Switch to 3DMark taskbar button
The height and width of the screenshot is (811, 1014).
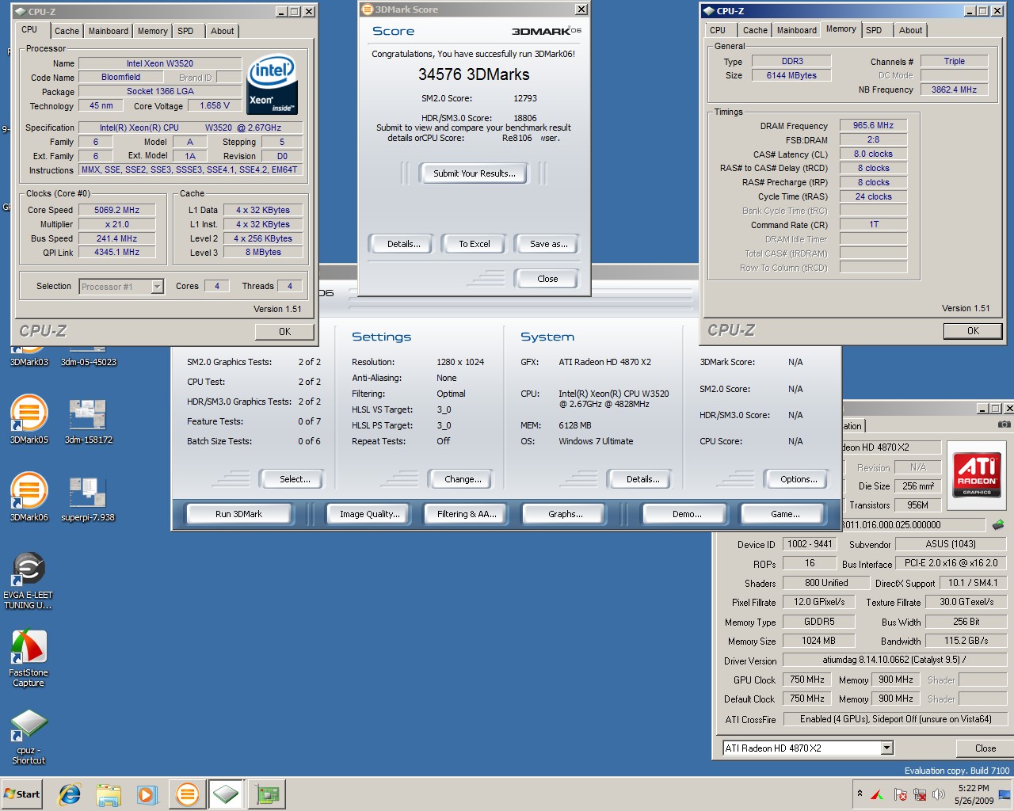point(188,794)
